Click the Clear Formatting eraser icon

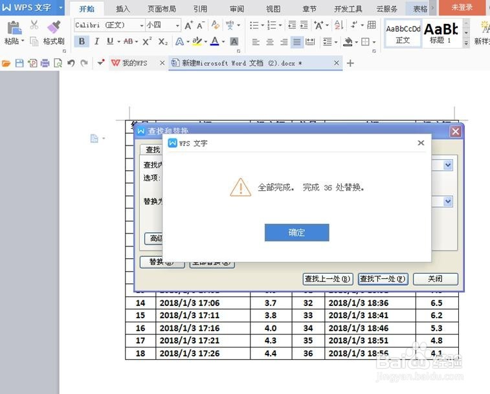(216, 25)
